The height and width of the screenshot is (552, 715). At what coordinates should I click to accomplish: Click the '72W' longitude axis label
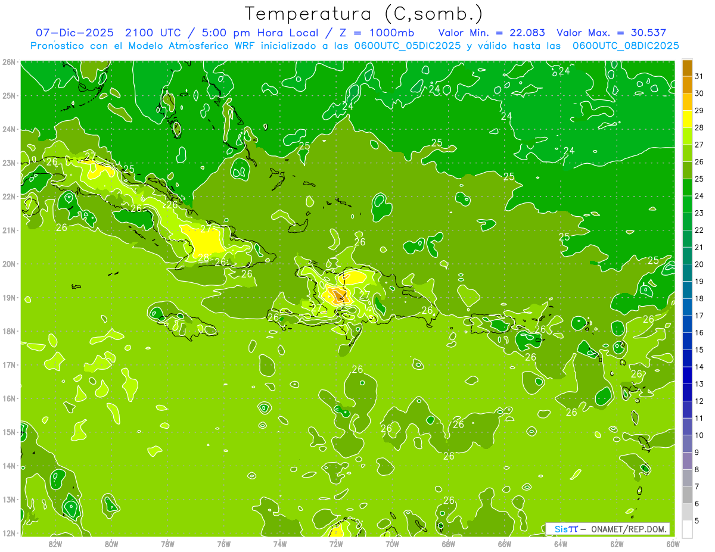[336, 544]
